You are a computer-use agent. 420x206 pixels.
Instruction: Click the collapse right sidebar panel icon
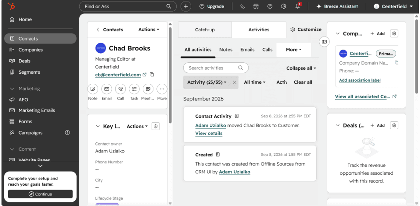324,42
